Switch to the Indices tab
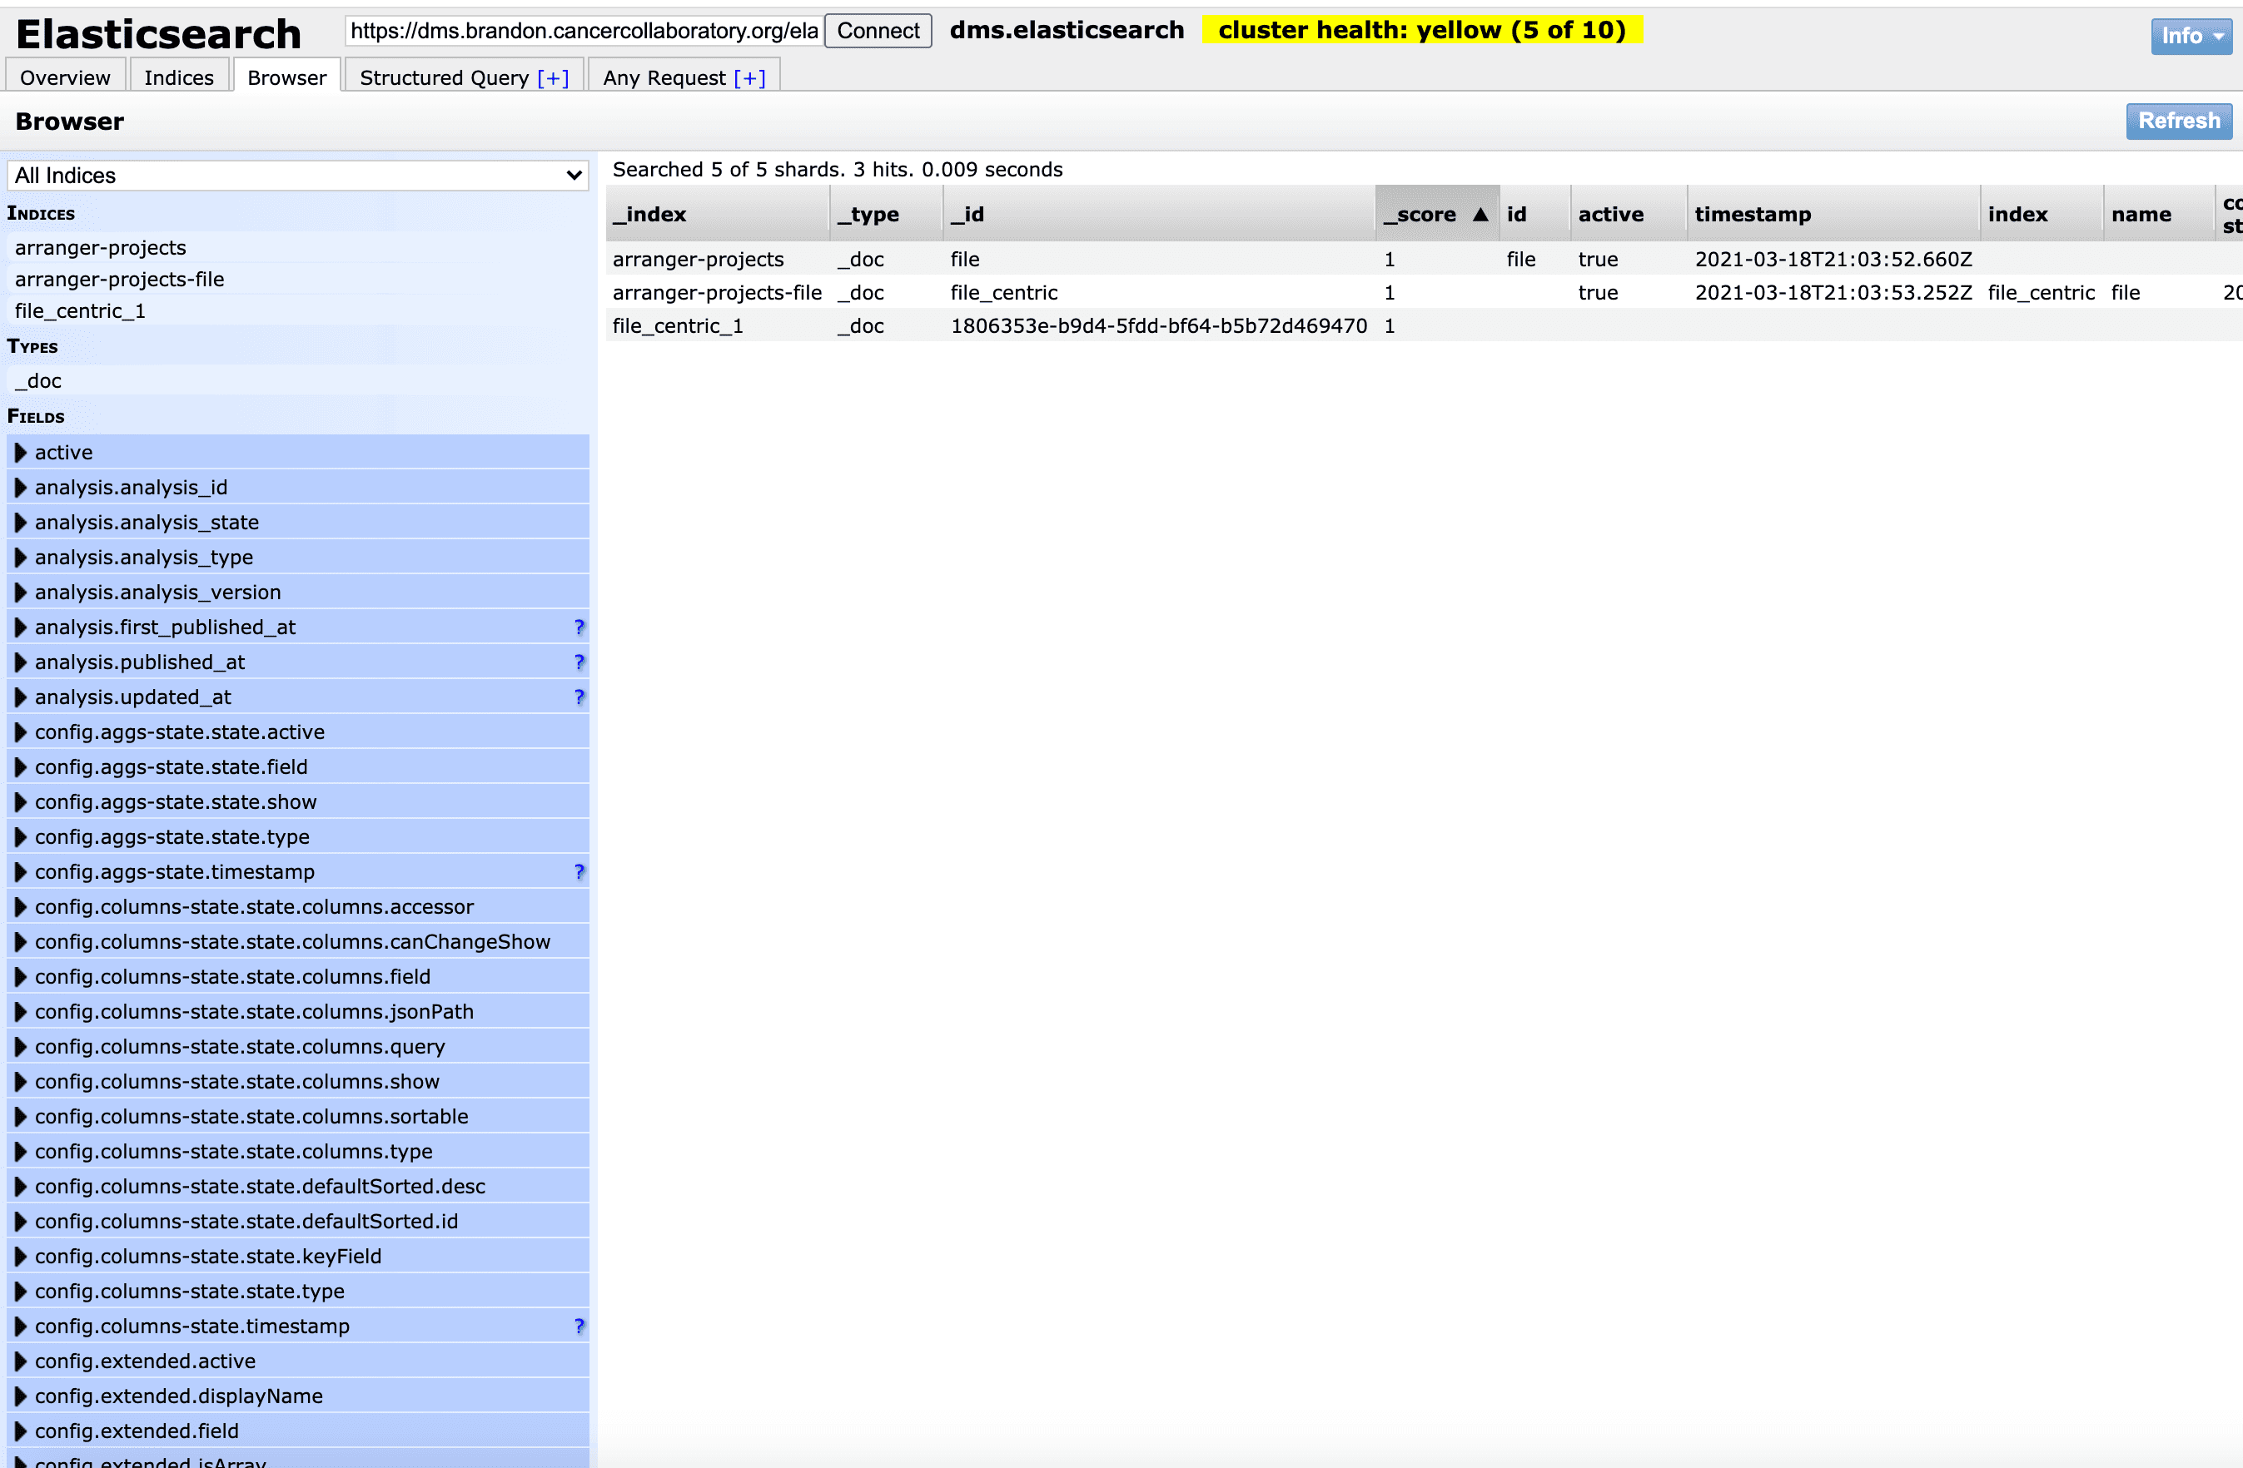This screenshot has height=1468, width=2243. [179, 77]
